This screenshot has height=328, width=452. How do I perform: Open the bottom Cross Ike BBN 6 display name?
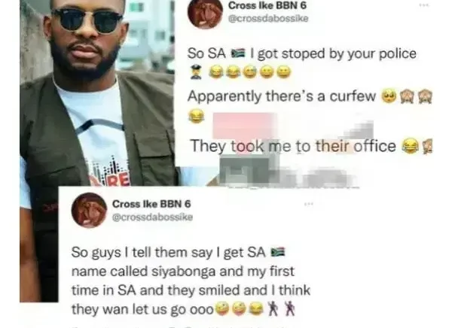click(x=151, y=204)
